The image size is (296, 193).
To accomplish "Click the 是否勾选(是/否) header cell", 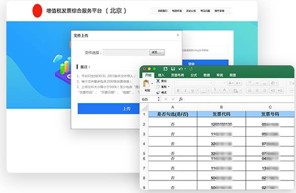I will click(173, 114).
